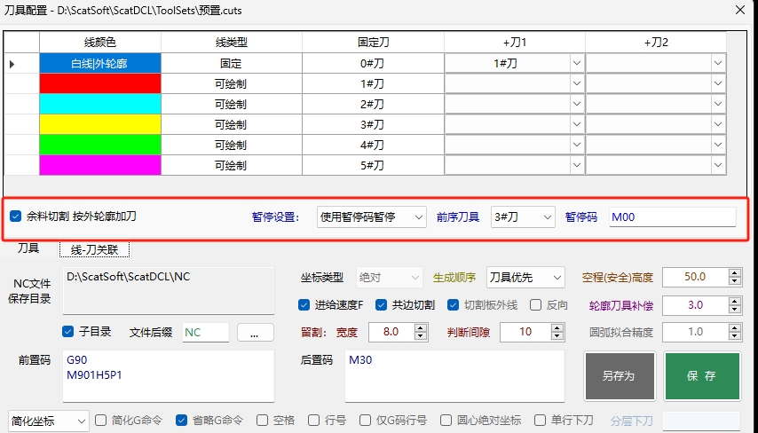This screenshot has width=758, height=433.
Task: Select the row indicator arrow for the white line row
Action: click(x=12, y=64)
